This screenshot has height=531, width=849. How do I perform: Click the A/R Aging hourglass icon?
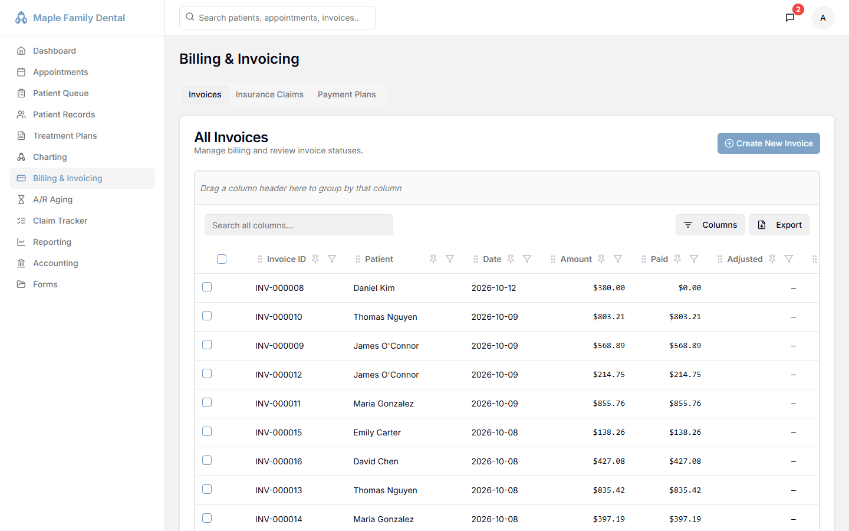(21, 199)
